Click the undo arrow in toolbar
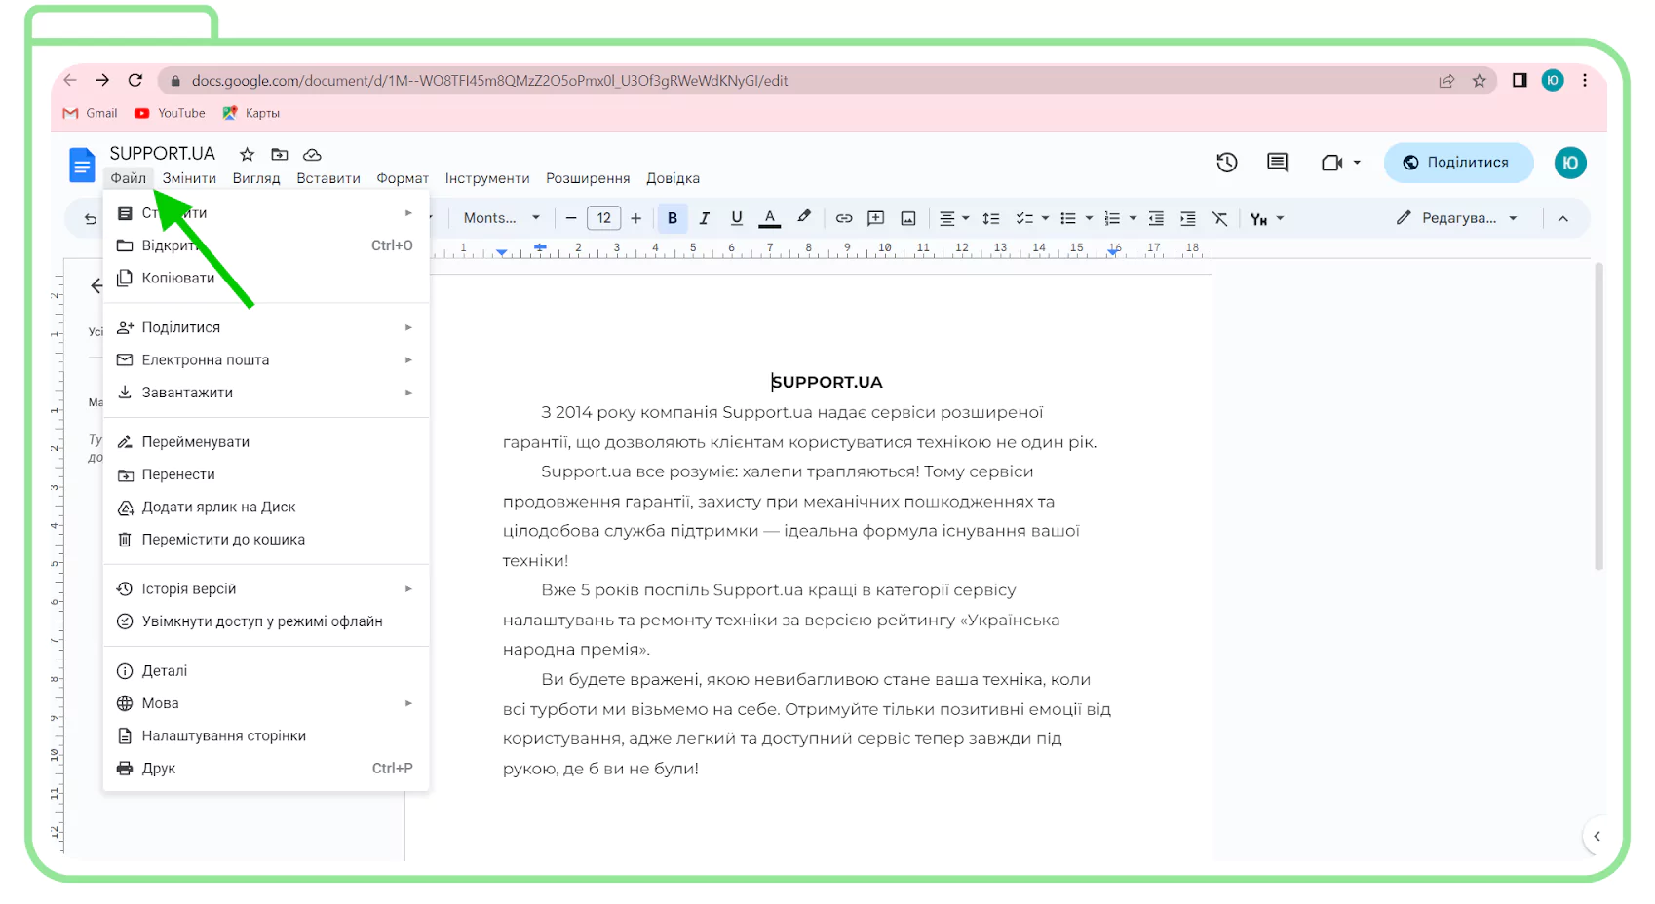 (x=91, y=219)
